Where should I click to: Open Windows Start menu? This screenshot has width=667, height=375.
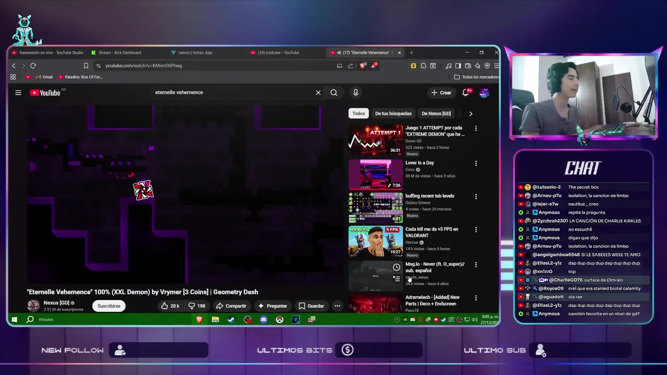point(14,319)
